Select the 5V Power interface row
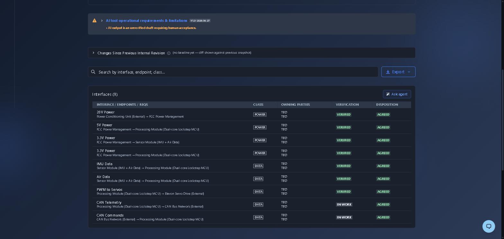 [252, 127]
